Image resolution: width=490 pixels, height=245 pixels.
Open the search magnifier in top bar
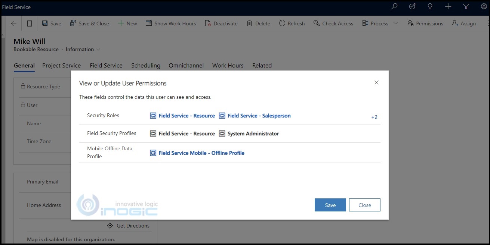click(x=394, y=6)
